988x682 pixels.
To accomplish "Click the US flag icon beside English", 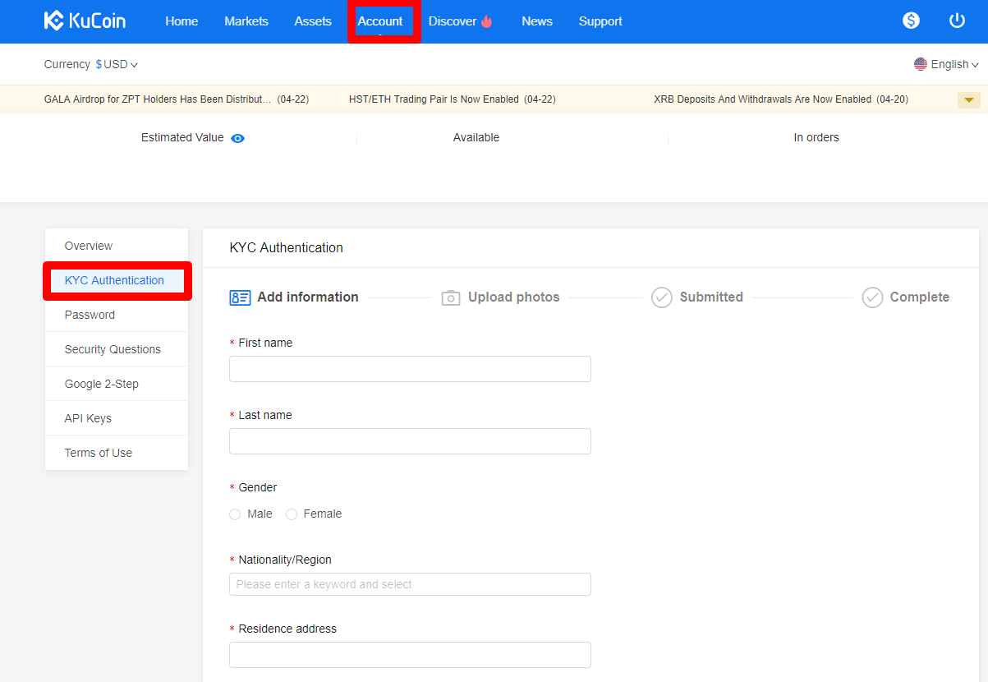I will coord(920,64).
